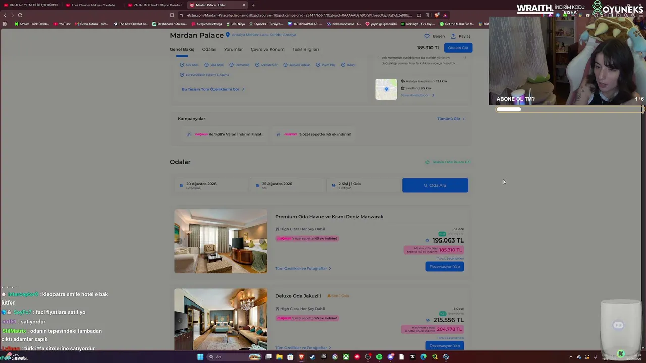Bookmark this page using the address bar icon
This screenshot has width=646, height=363.
tap(172, 15)
